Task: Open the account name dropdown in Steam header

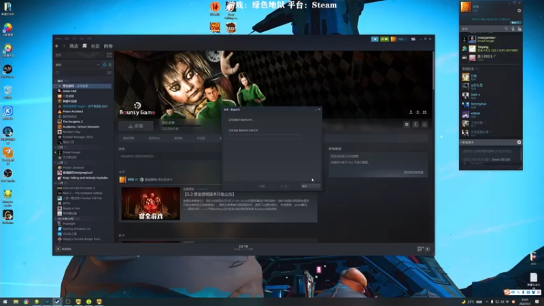Action: tap(402, 39)
